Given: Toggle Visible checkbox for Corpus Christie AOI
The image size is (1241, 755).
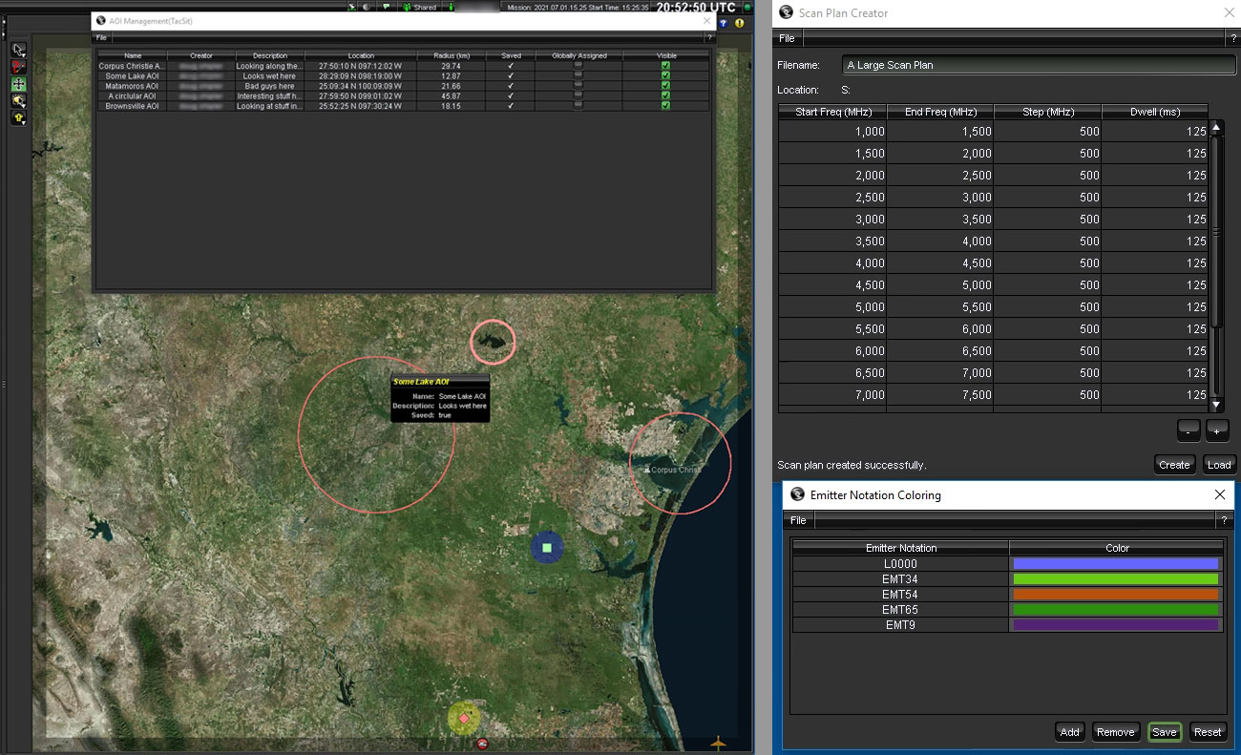Looking at the screenshot, I should point(666,66).
